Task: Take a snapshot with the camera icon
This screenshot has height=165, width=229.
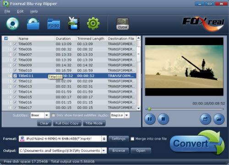Action: 206,119
